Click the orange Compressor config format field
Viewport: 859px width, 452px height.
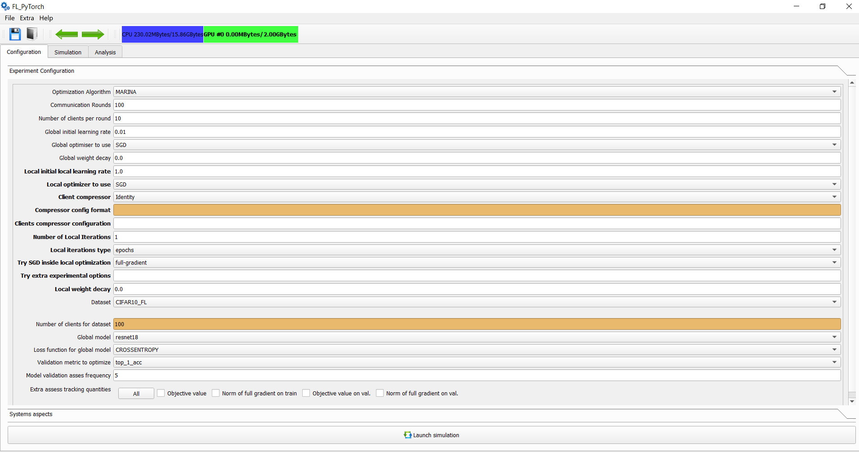pyautogui.click(x=477, y=210)
